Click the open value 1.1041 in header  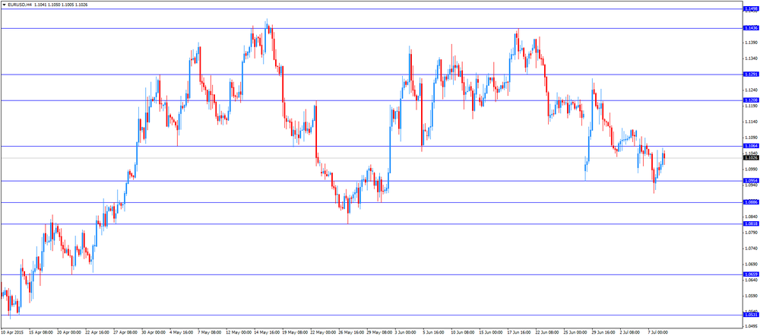coord(41,4)
